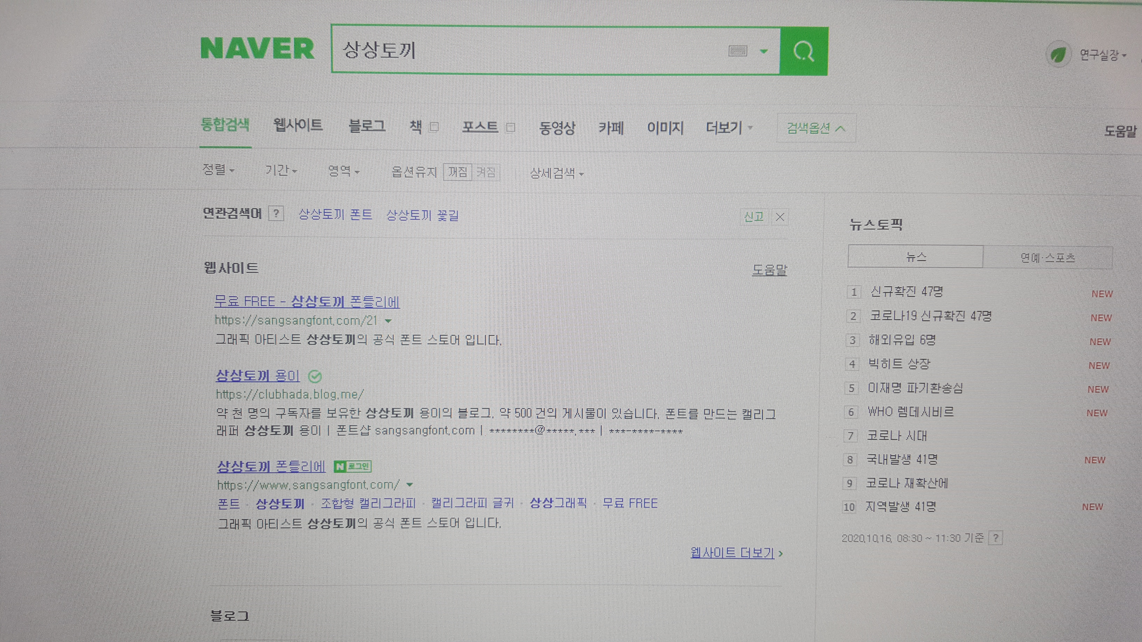Viewport: 1142px width, 642px height.
Task: Set 옵션유지 toggle to 켜짐
Action: [486, 172]
